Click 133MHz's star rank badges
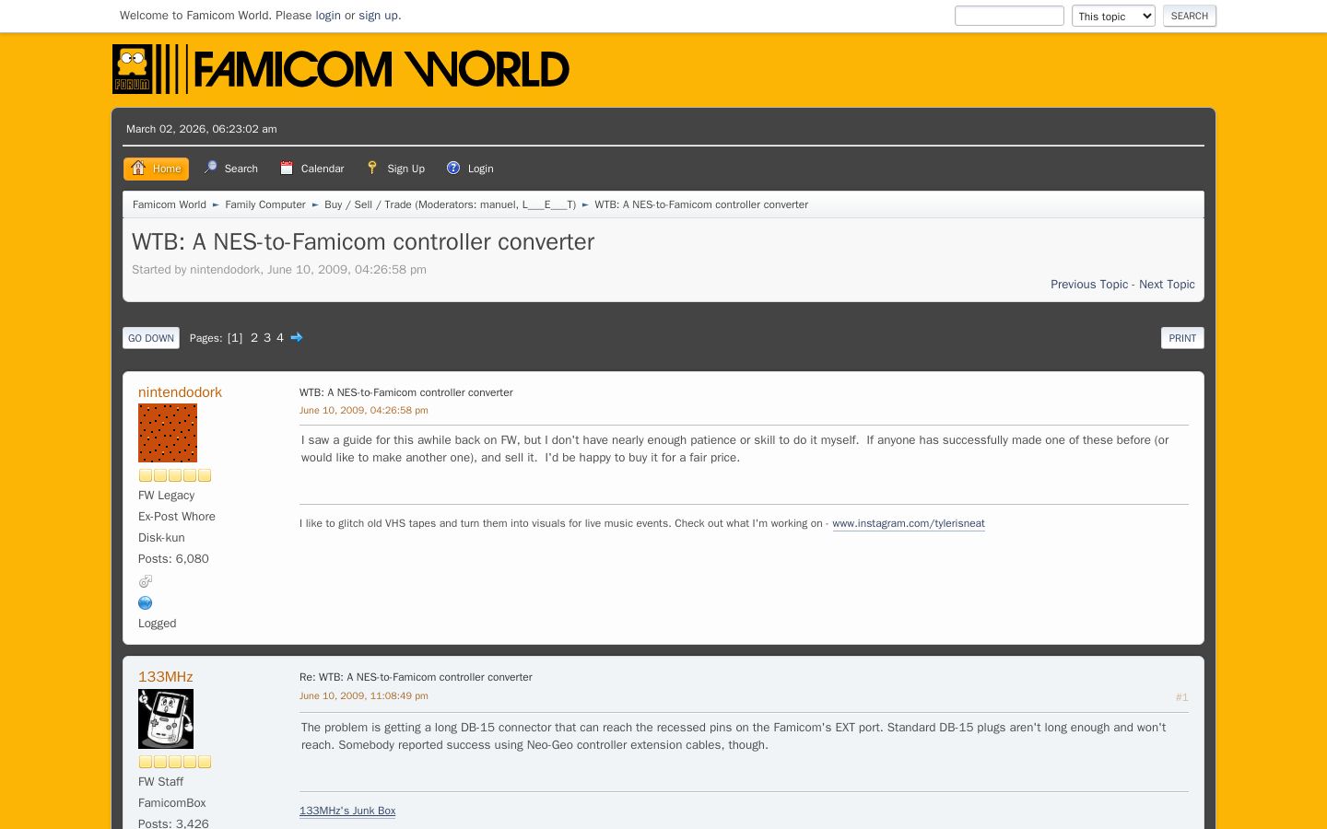This screenshot has width=1327, height=829. [x=175, y=762]
